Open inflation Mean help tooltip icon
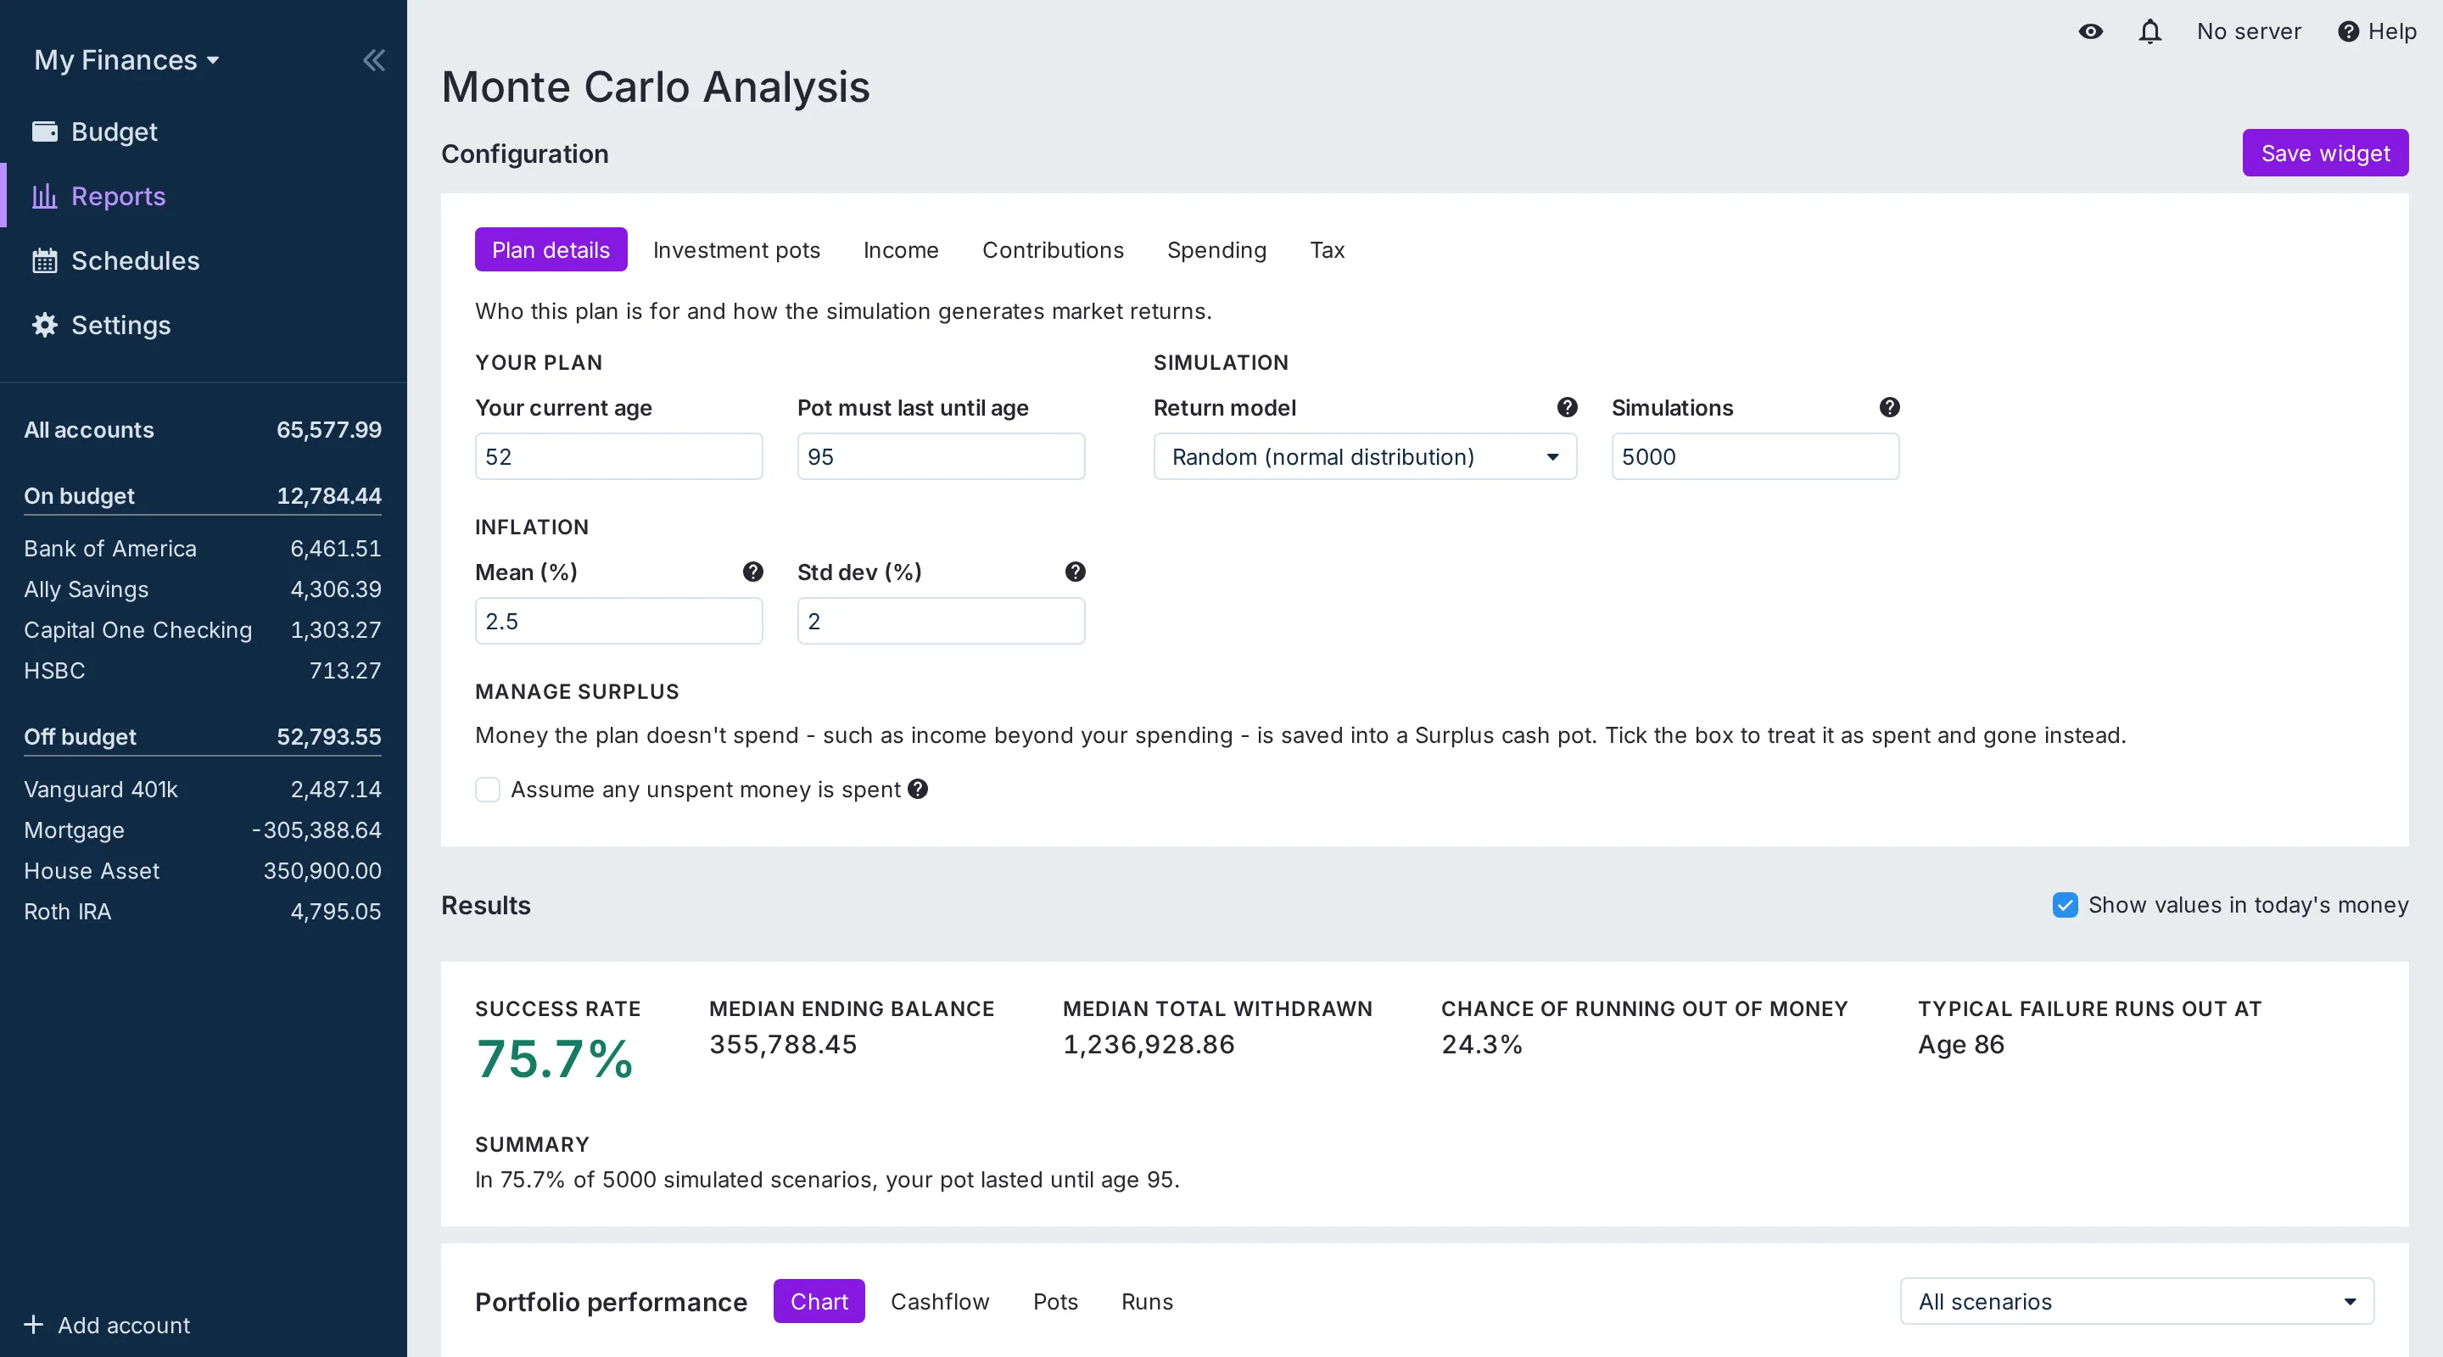The height and width of the screenshot is (1357, 2443). (753, 572)
